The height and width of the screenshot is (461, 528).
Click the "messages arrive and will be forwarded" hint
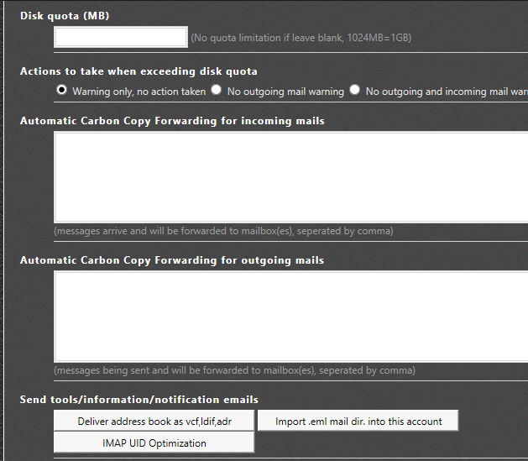pos(223,231)
